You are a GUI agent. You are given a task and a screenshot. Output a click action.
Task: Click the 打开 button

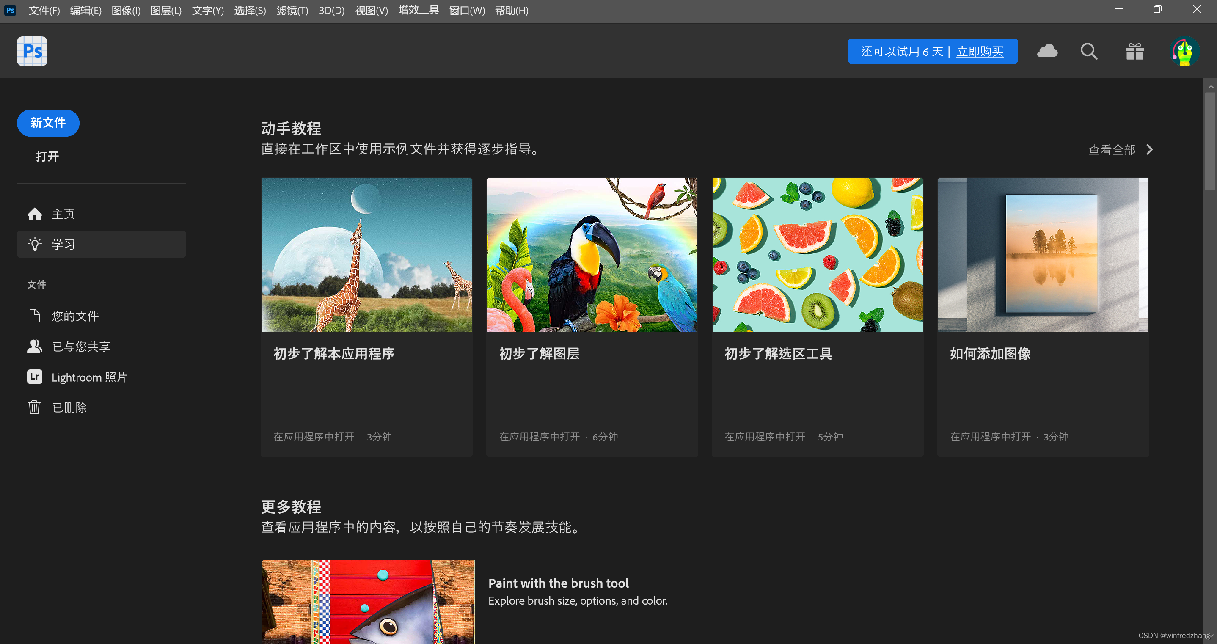tap(47, 157)
